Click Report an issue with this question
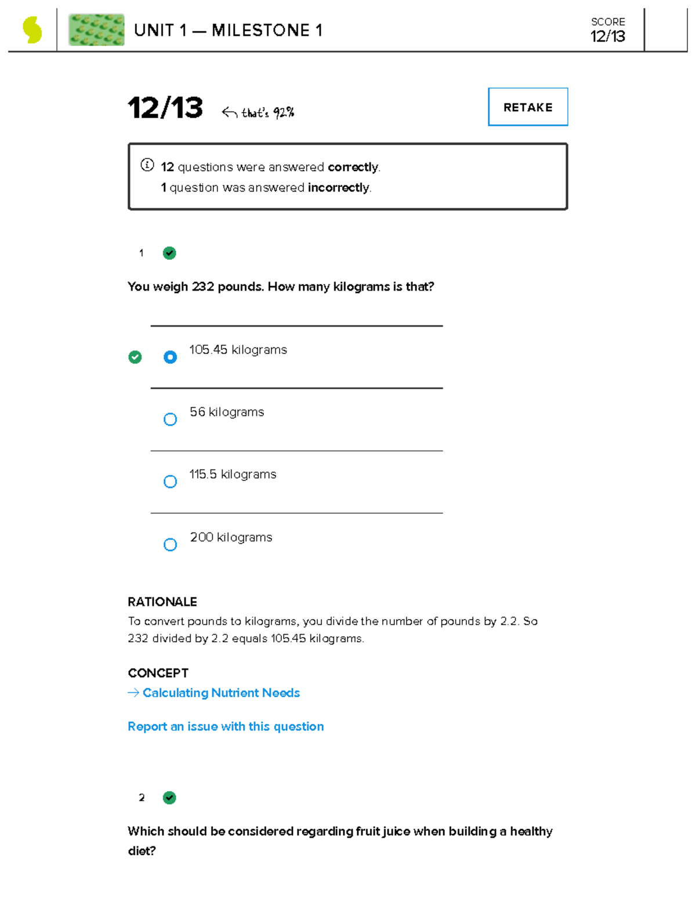696x901 pixels. pos(226,726)
